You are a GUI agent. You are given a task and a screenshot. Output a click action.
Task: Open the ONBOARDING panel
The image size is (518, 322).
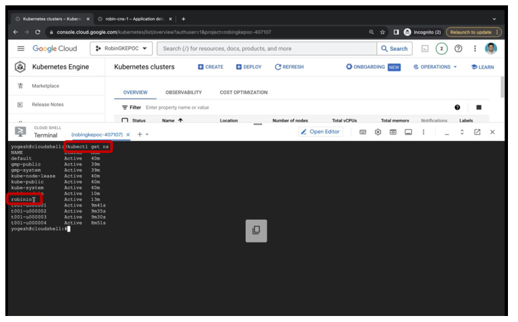coord(373,67)
